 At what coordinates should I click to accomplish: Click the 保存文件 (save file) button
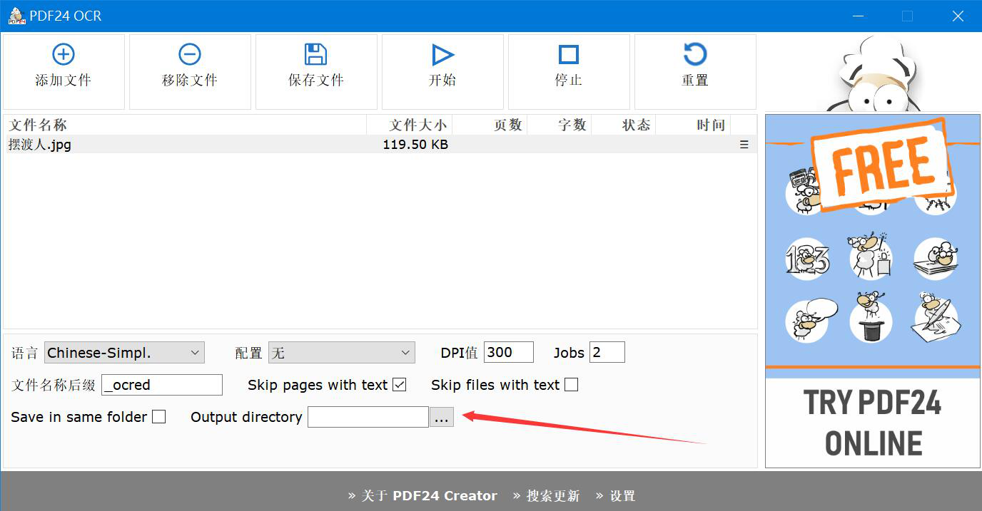point(316,72)
